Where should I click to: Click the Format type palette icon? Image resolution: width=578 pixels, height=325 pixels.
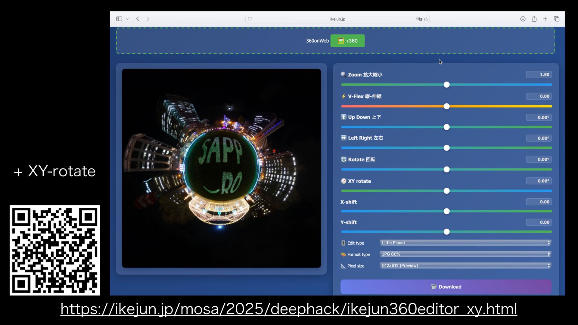(343, 254)
